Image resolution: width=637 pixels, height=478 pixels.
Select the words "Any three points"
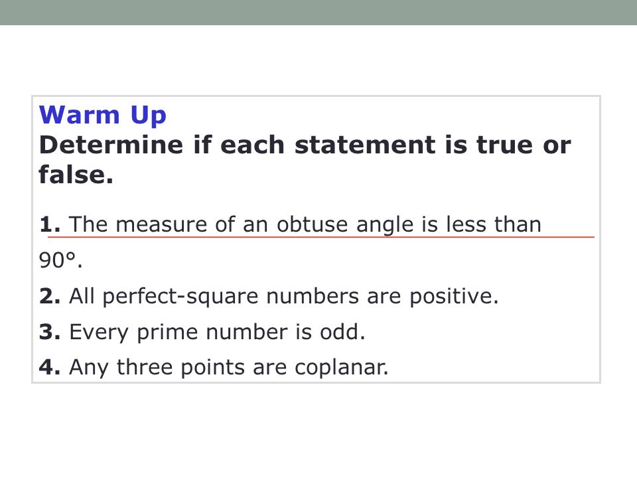coord(157,368)
